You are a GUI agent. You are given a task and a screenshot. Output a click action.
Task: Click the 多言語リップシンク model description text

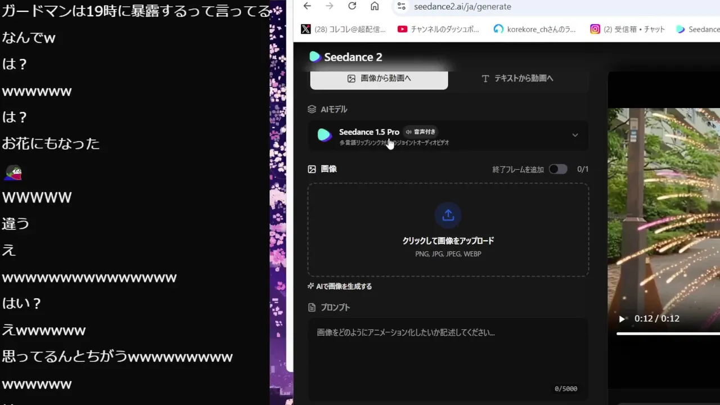click(x=394, y=143)
